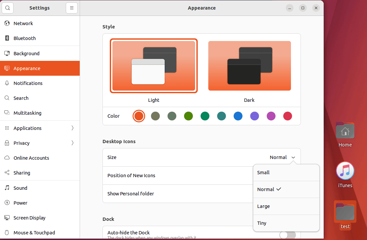Choose Tiny from the size menu
This screenshot has width=367, height=240.
tap(262, 223)
